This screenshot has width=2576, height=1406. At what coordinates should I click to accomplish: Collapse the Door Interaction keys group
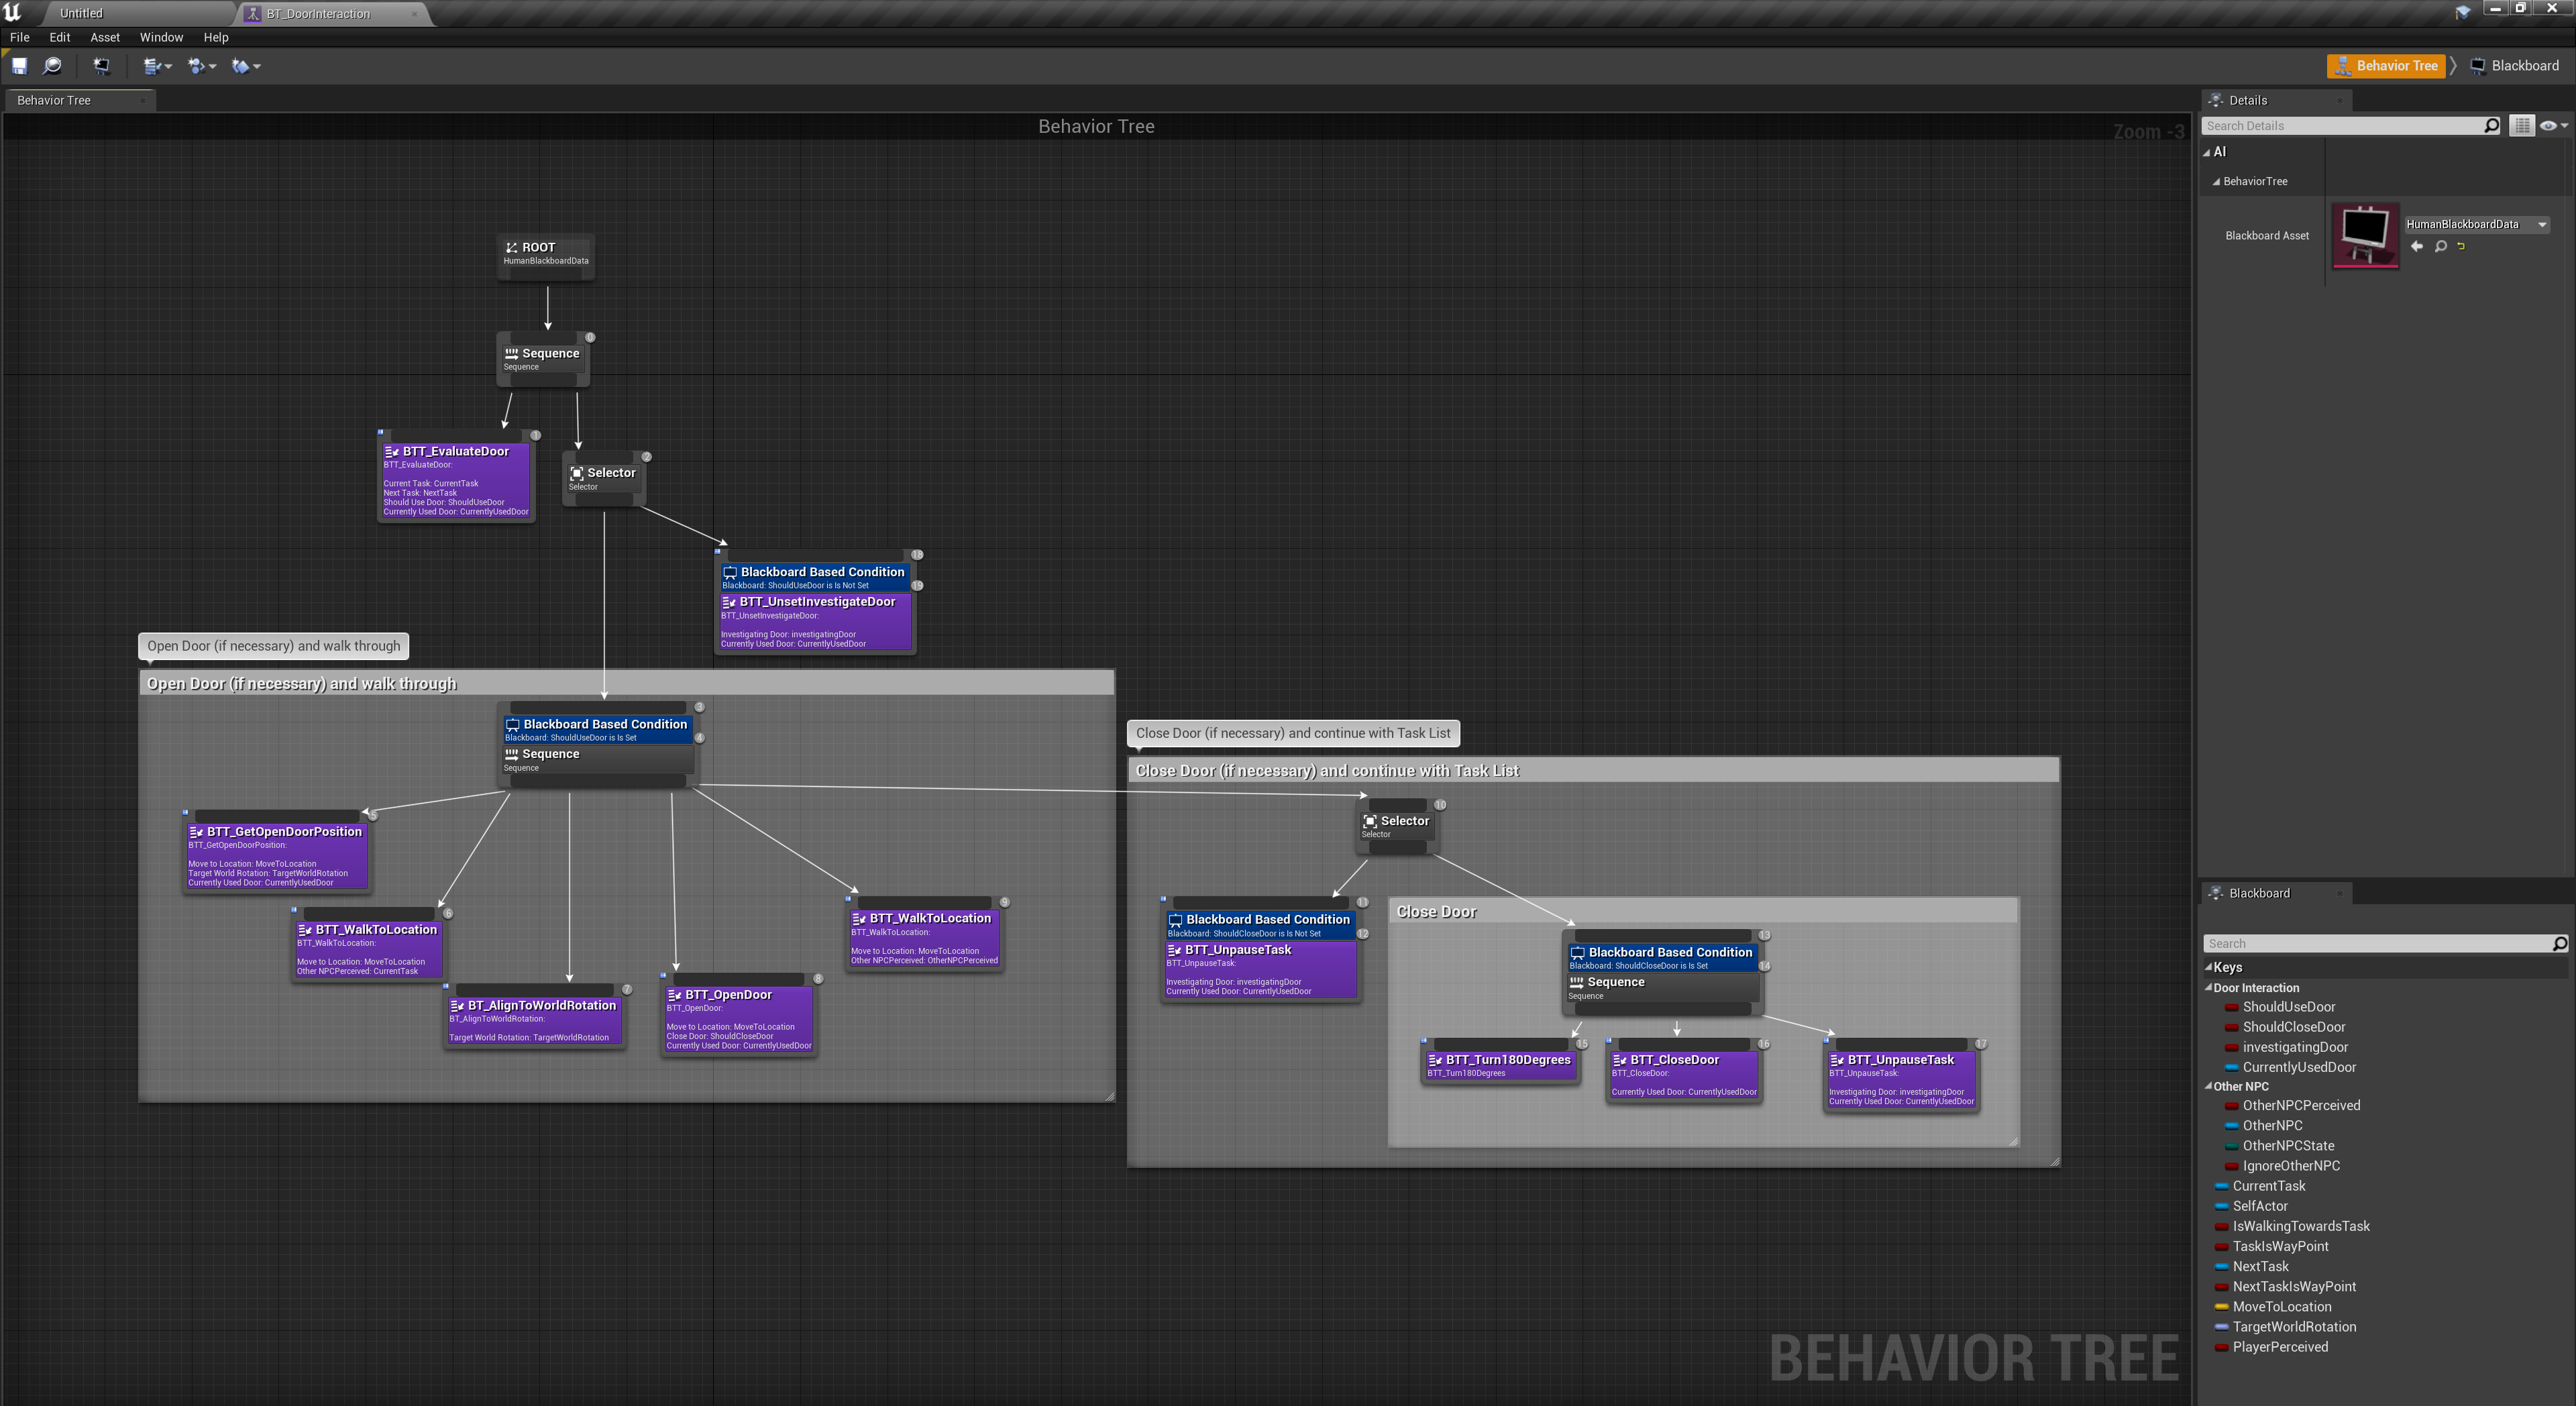[x=2208, y=988]
